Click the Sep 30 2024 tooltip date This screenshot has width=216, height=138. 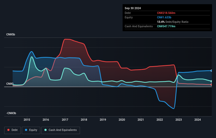[133, 8]
